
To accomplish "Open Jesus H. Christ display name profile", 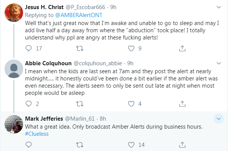I will 44,7.
